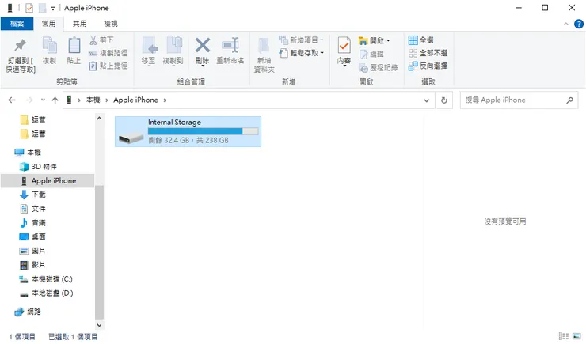Click sidebar scrollbar up arrow
Screen dimensions: 586x344
tap(99, 119)
